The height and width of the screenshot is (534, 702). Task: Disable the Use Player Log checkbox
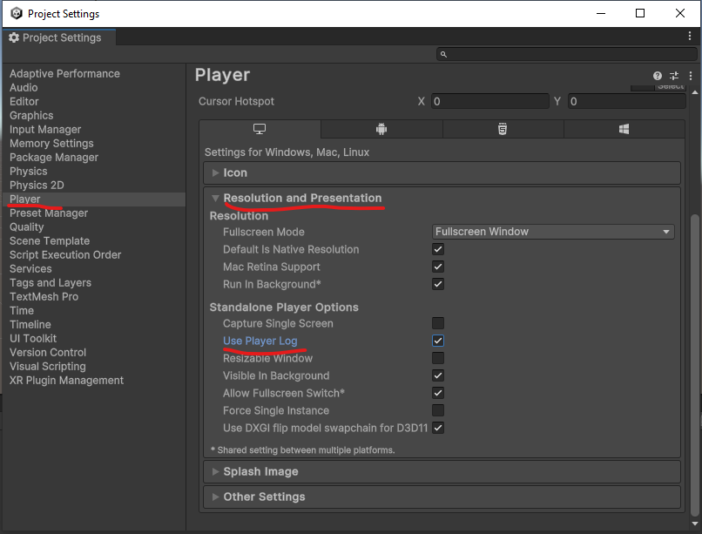click(x=438, y=341)
